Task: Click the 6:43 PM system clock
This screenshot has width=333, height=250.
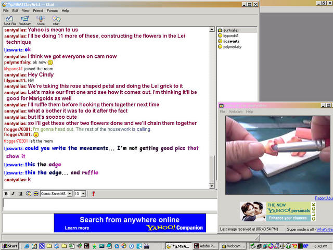Action: pyautogui.click(x=321, y=246)
